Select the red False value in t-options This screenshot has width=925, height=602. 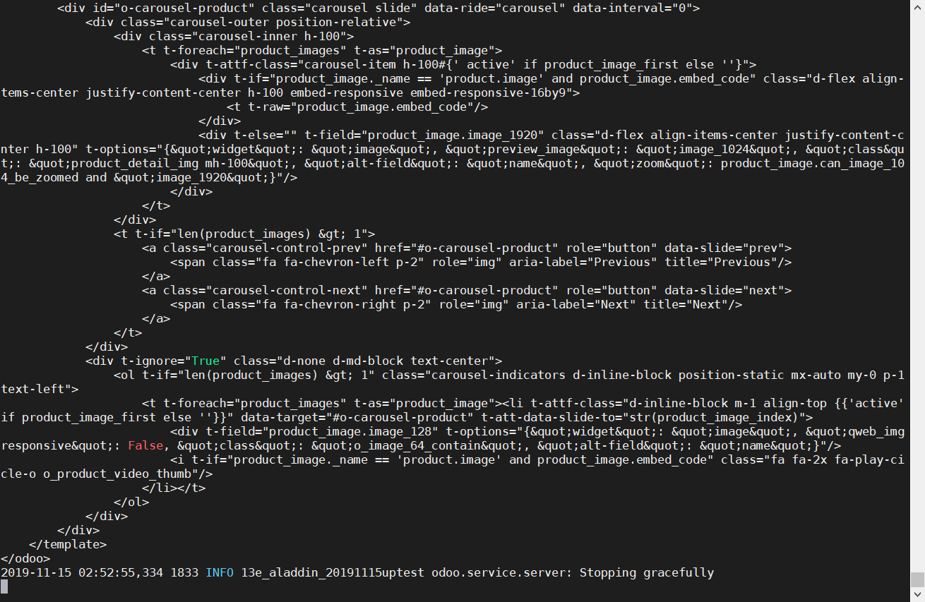click(144, 445)
